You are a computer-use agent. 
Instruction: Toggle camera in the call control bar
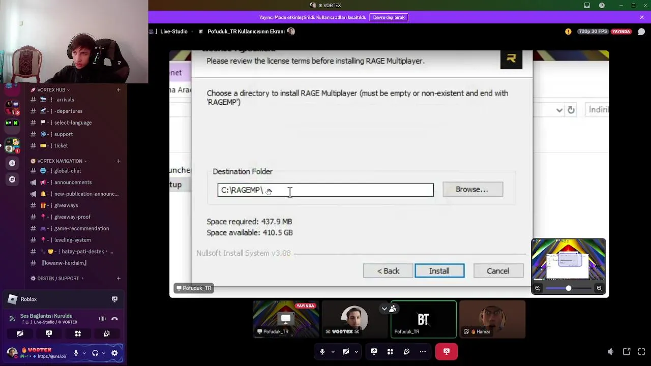(x=346, y=351)
